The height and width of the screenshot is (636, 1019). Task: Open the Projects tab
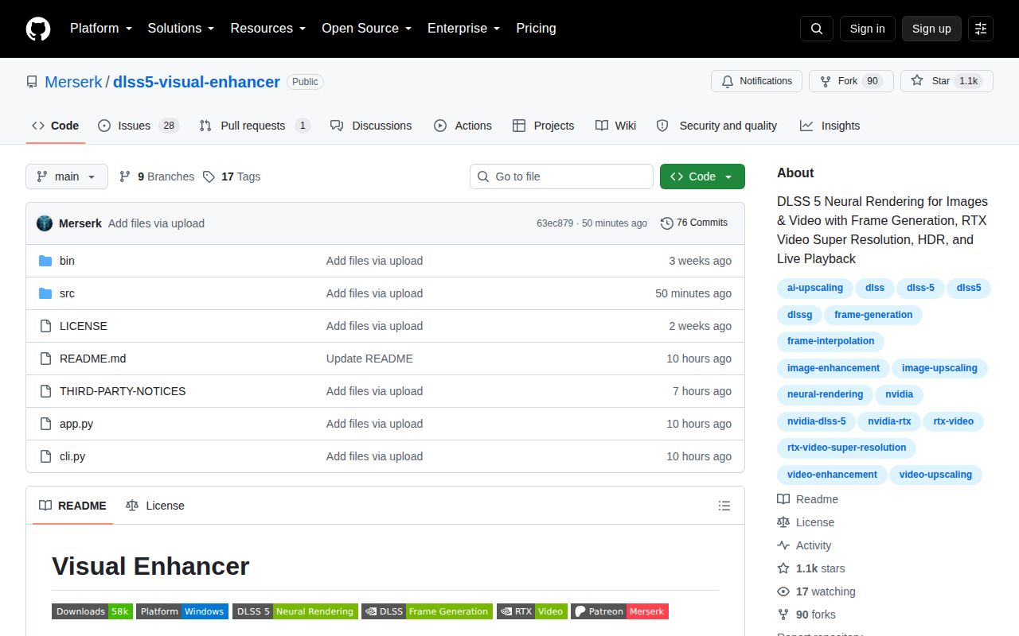[544, 126]
